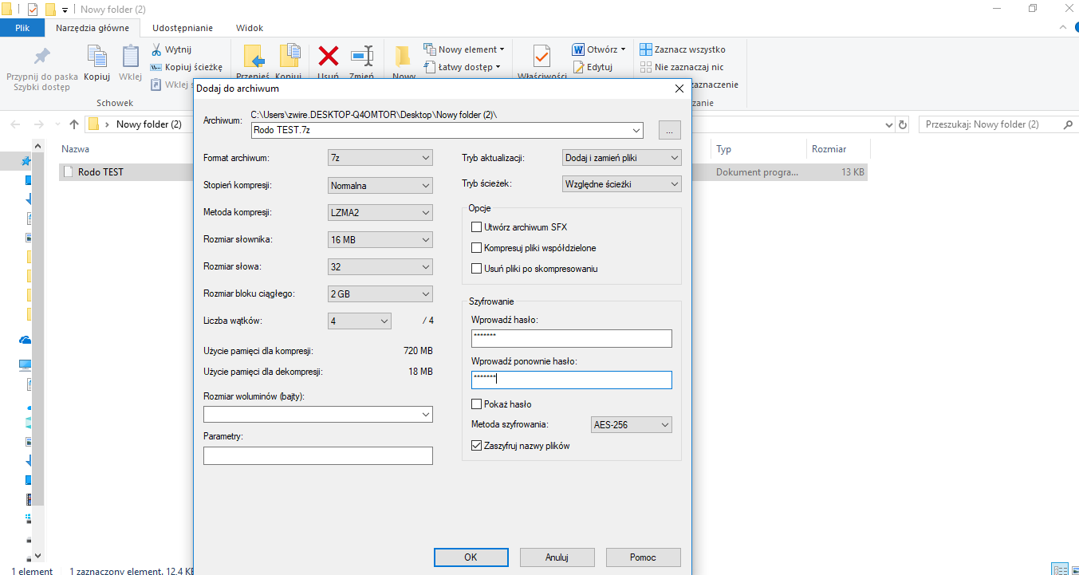Click the Quick access star icon in sidebar
The width and height of the screenshot is (1079, 575).
pos(26,161)
